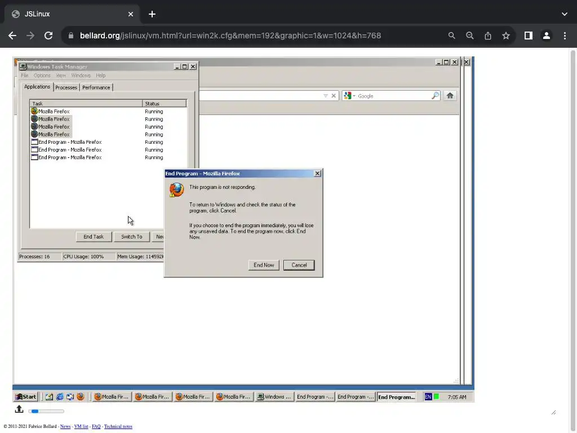Open Chrome profile avatar icon
The width and height of the screenshot is (577, 433).
point(547,36)
